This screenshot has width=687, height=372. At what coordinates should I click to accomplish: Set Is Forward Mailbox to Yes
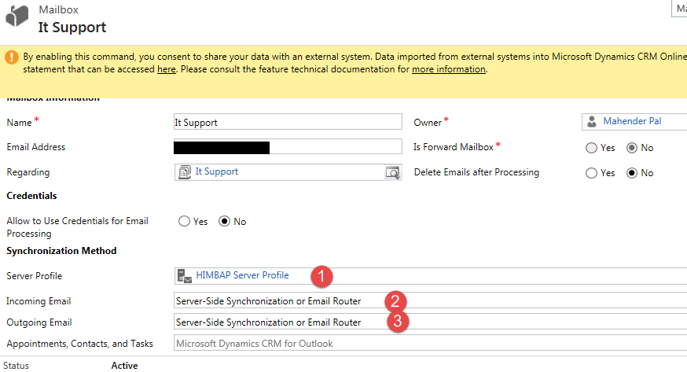tap(592, 148)
